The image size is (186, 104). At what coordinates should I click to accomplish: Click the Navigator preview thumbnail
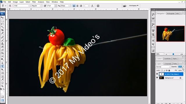(x=171, y=34)
